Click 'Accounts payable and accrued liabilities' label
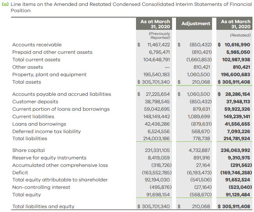This screenshot has height=212, width=254. click(x=62, y=94)
